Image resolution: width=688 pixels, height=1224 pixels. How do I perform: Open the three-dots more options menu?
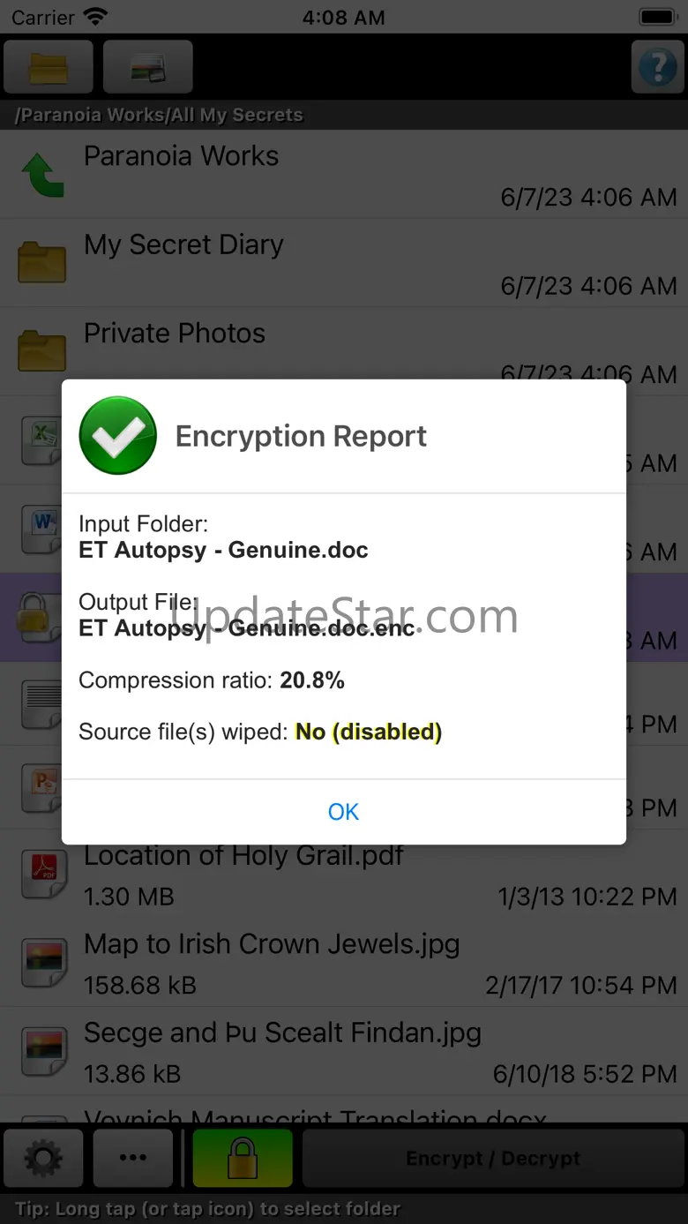[x=133, y=1158]
